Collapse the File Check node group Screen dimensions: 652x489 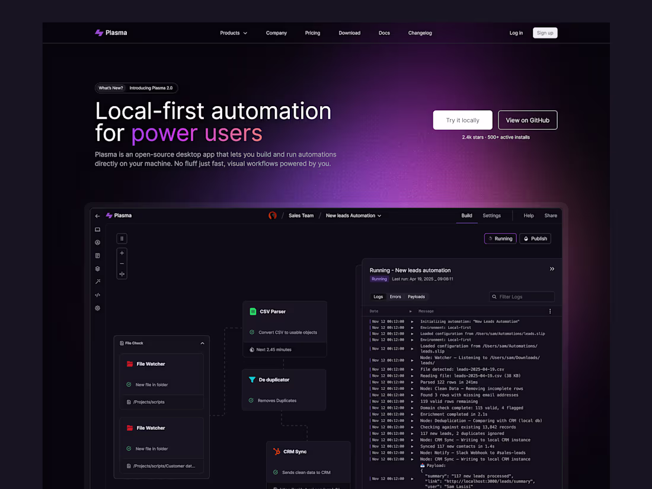pos(202,343)
